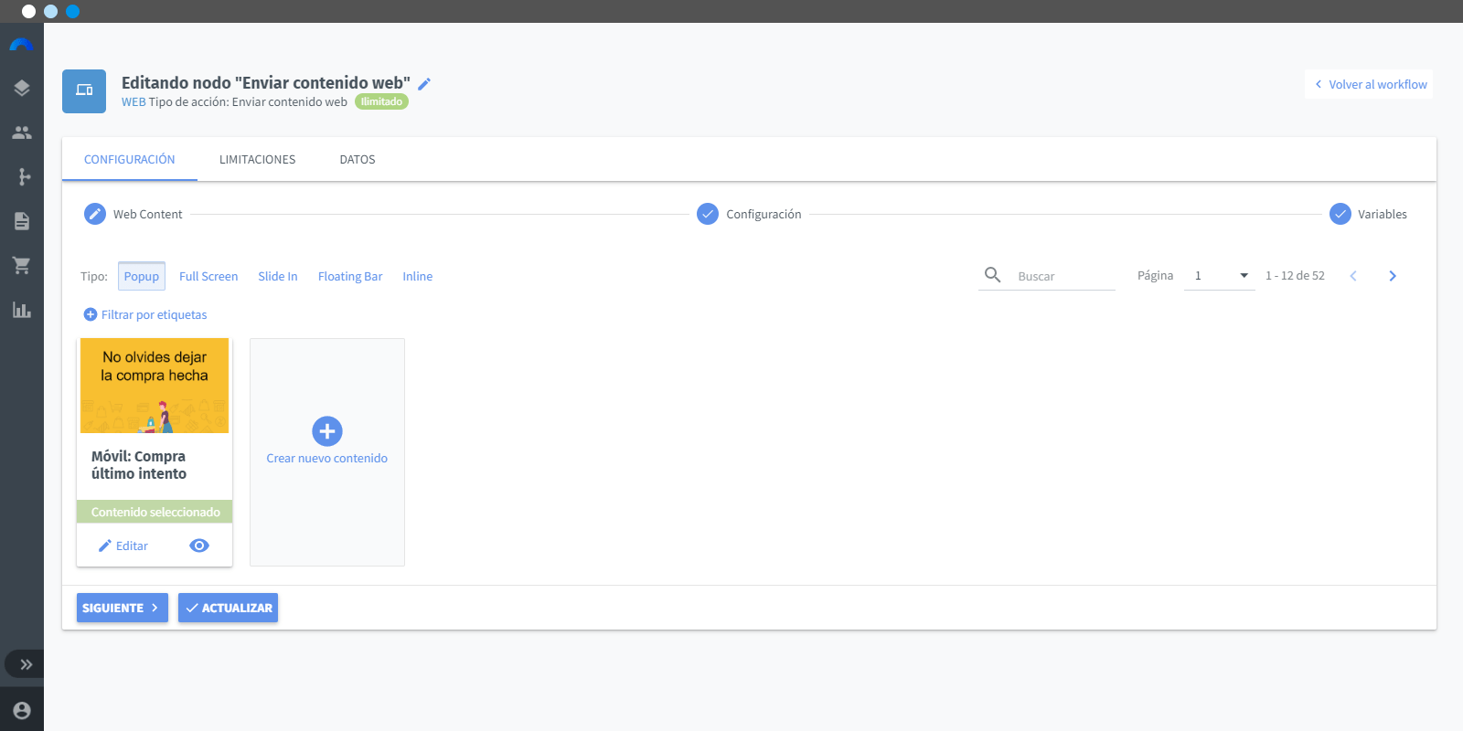The image size is (1463, 731).
Task: Open the shopping cart icon in sidebar
Action: [22, 265]
